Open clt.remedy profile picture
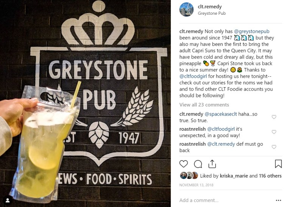Viewport: 284px width, 207px height. coord(186,9)
